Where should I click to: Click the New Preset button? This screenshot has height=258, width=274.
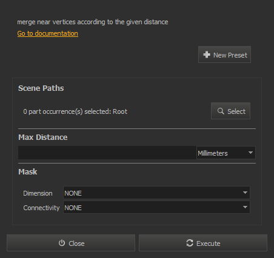(224, 55)
